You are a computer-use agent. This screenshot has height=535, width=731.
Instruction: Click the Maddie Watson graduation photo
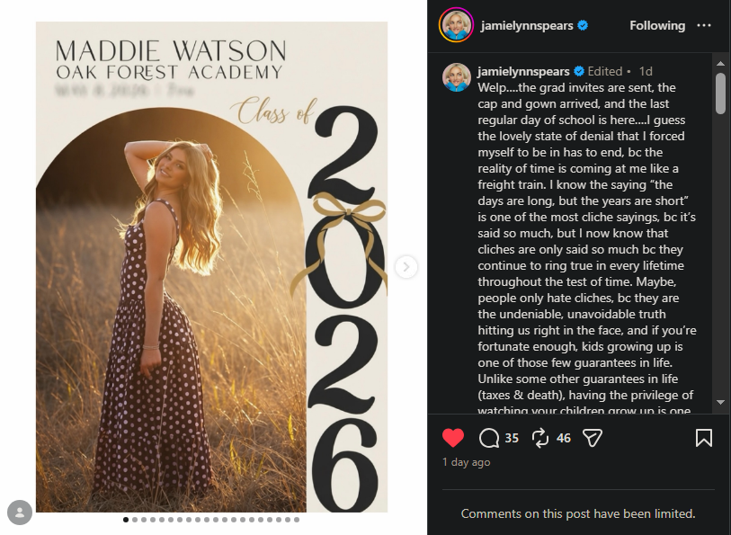click(211, 267)
